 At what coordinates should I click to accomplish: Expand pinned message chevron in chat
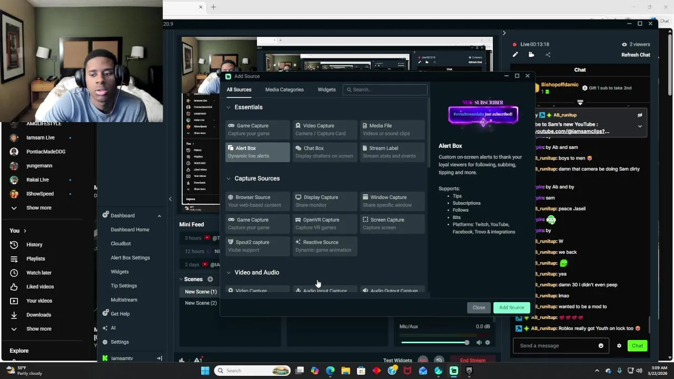click(640, 126)
